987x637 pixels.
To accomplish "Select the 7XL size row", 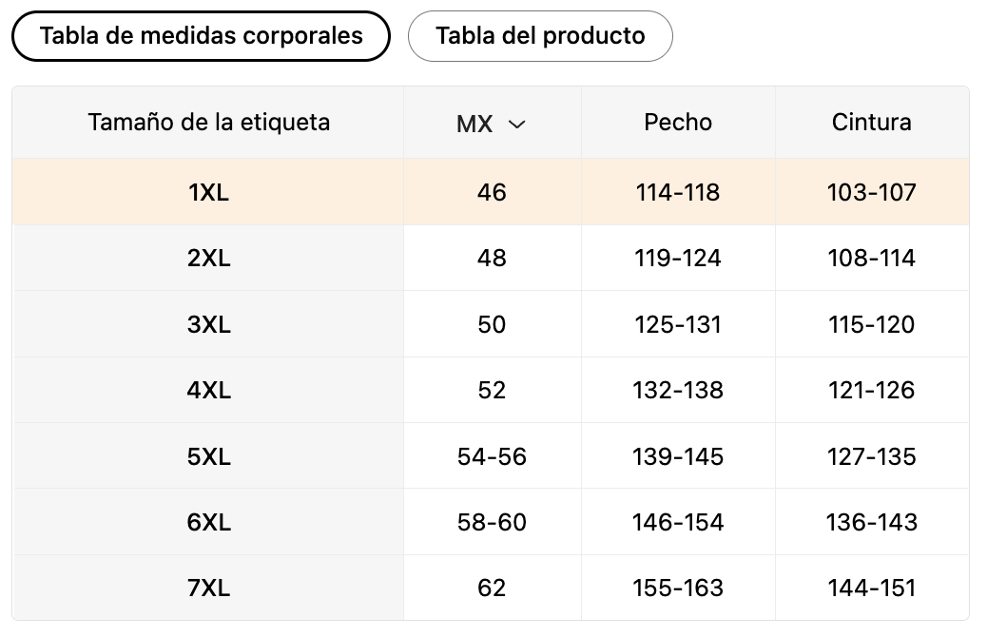I will point(491,588).
